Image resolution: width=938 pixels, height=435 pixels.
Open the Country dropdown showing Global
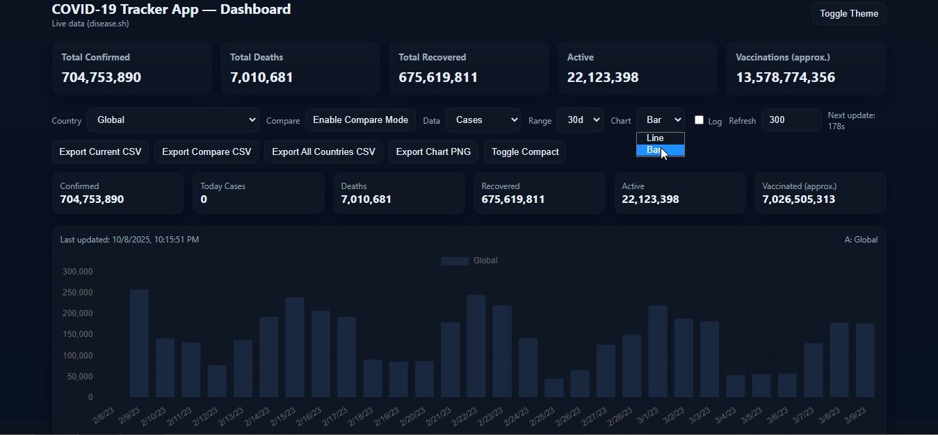click(173, 120)
